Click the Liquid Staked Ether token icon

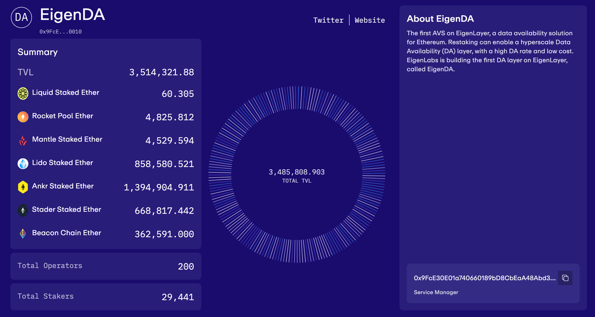coord(23,94)
